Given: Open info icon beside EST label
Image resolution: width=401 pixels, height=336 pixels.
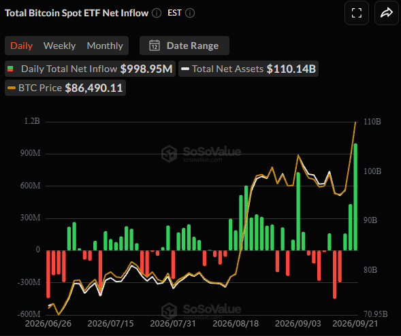Looking at the screenshot, I should click(190, 13).
